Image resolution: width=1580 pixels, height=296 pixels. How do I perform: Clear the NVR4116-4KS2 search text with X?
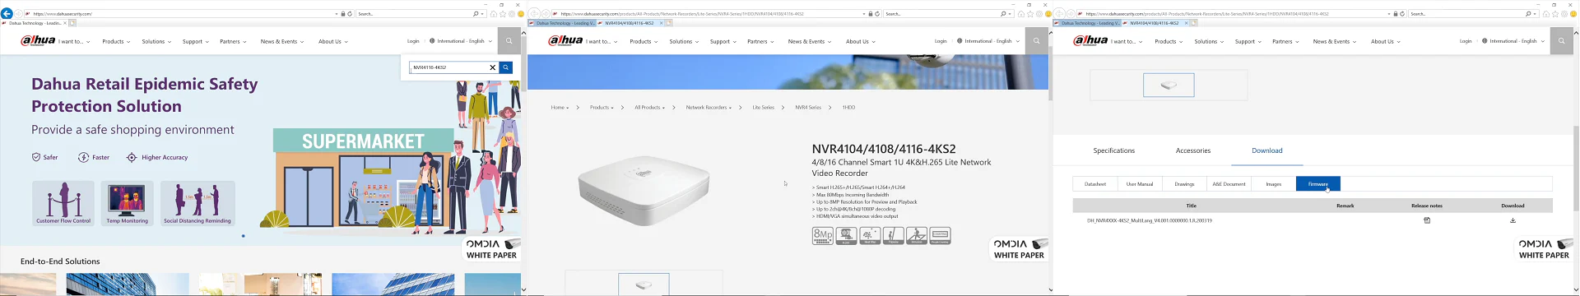493,67
